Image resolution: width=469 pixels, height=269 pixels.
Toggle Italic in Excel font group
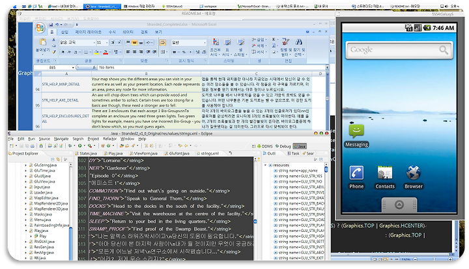pos(69,52)
